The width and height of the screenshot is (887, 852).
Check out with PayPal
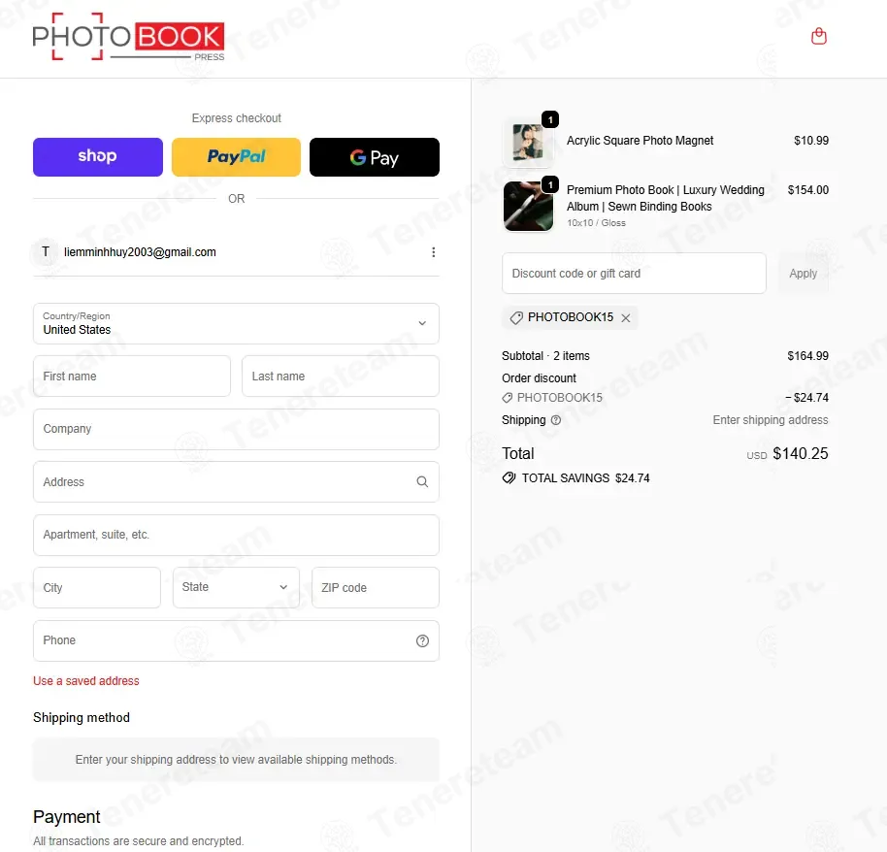(236, 156)
